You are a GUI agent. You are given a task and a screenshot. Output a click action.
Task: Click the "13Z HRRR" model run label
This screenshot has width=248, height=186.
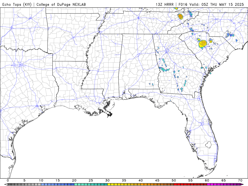click(165, 4)
